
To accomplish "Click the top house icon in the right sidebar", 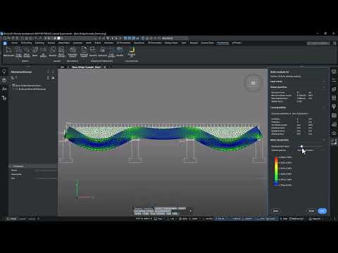I will [x=334, y=72].
